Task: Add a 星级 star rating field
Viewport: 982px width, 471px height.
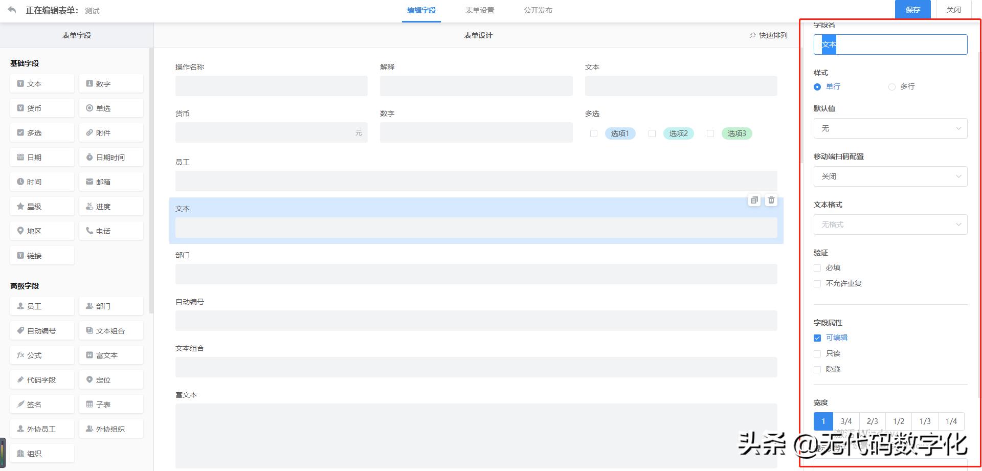Action: tap(42, 206)
